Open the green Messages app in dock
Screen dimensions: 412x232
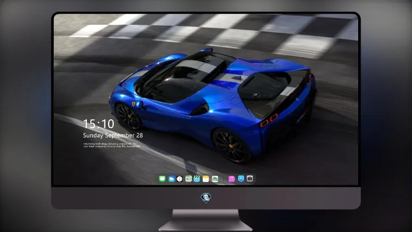click(162, 179)
